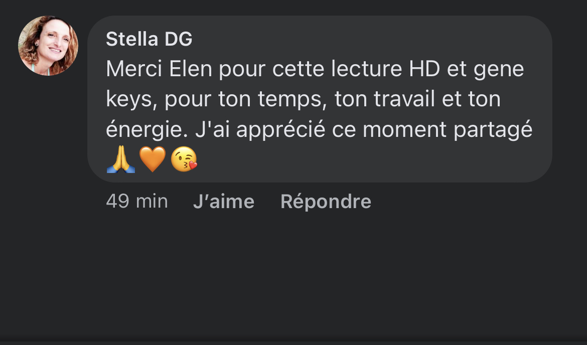Click "HD" in the comment text
The image size is (587, 345).
click(424, 70)
